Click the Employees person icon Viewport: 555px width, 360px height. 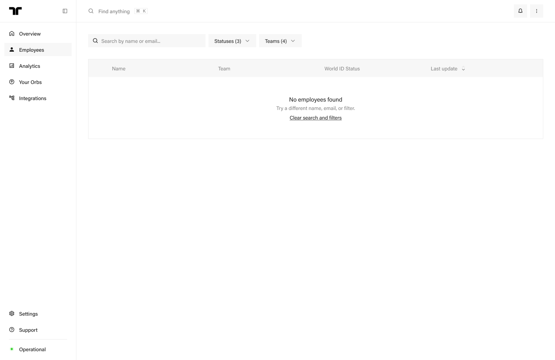pyautogui.click(x=12, y=49)
